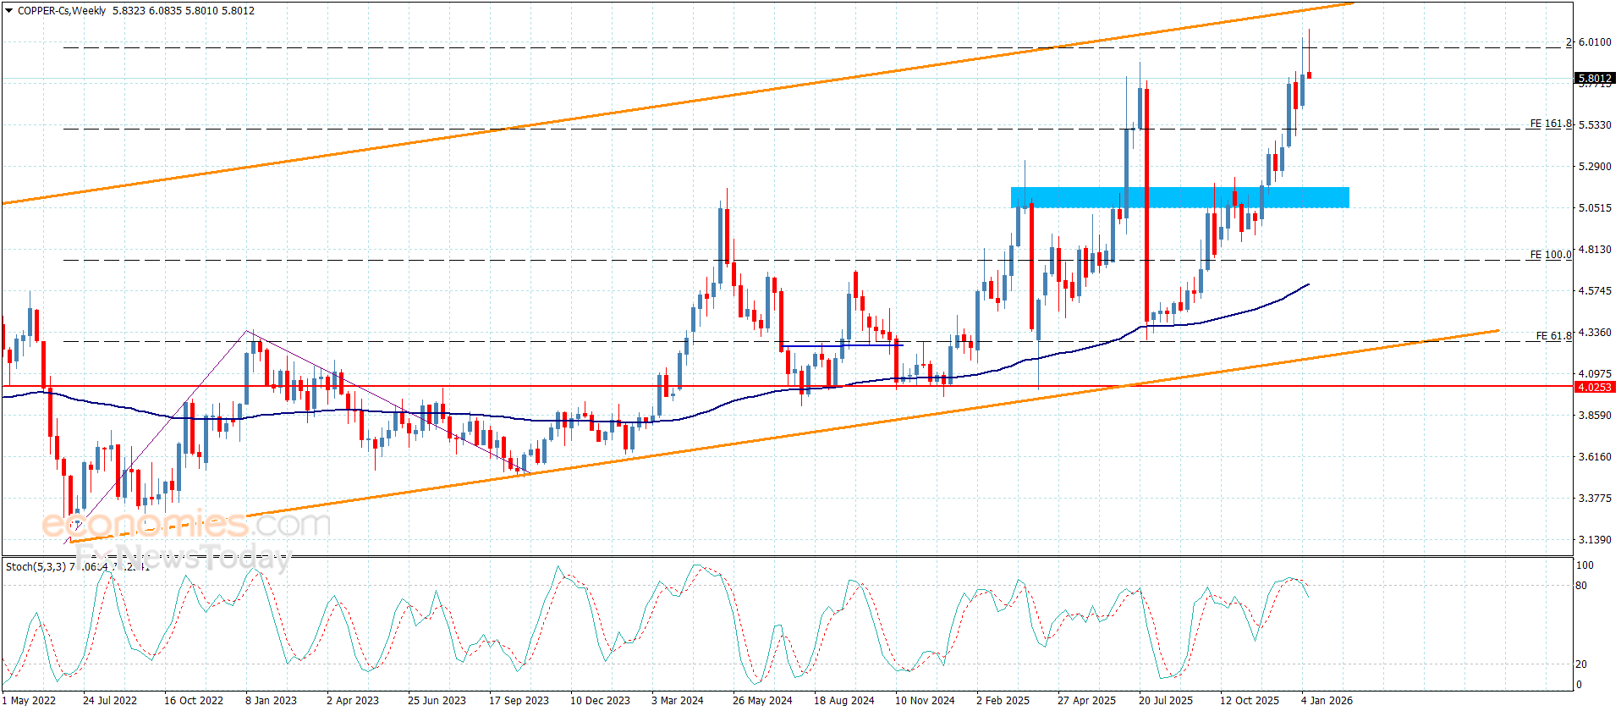
Task: Click the COPPER-Cs,Weekly chart title text
Action: coord(62,11)
